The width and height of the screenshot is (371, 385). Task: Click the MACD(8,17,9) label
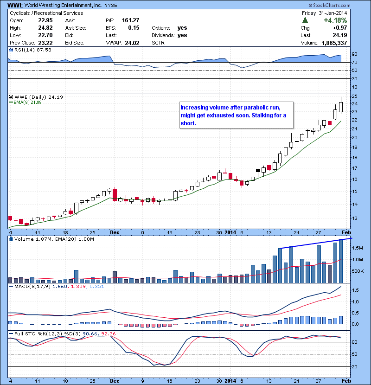32,286
